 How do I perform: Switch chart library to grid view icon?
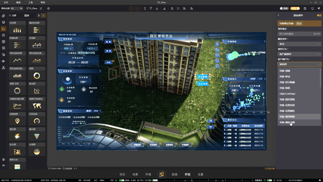43,16
